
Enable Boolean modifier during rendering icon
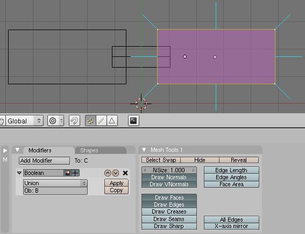tap(67, 173)
